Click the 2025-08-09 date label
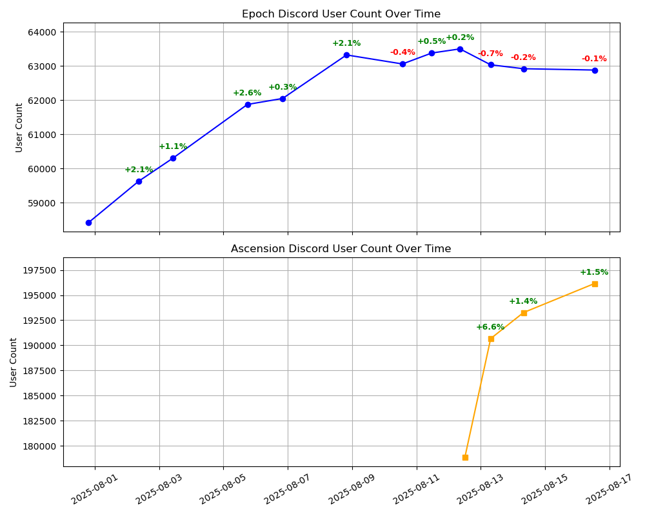The width and height of the screenshot is (645, 516). click(x=352, y=488)
